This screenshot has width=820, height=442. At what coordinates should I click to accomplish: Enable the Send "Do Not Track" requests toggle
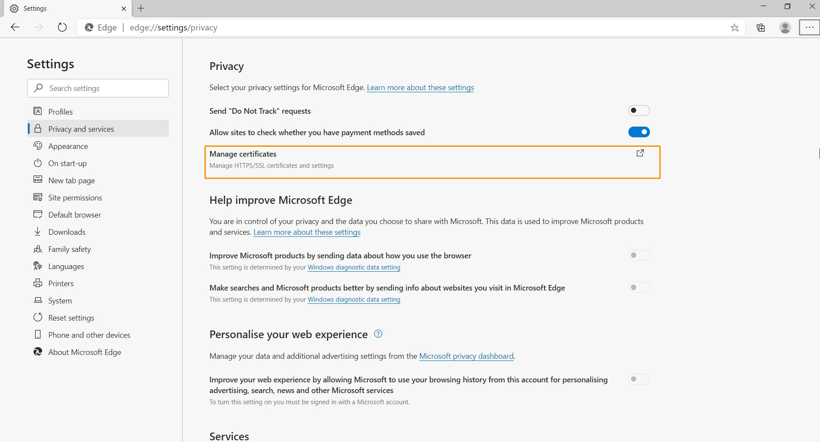[639, 111]
